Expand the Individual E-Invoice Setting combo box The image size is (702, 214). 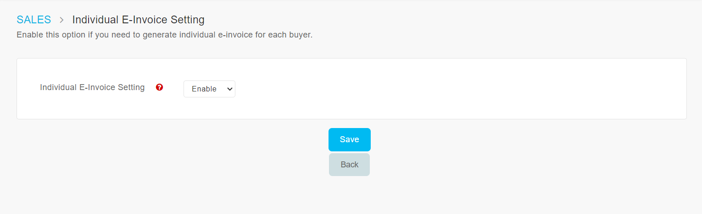click(x=209, y=89)
